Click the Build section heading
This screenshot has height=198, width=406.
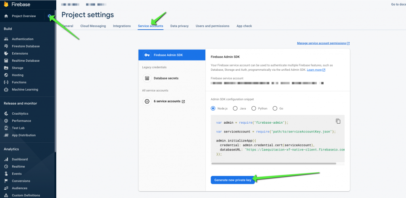[8, 29]
